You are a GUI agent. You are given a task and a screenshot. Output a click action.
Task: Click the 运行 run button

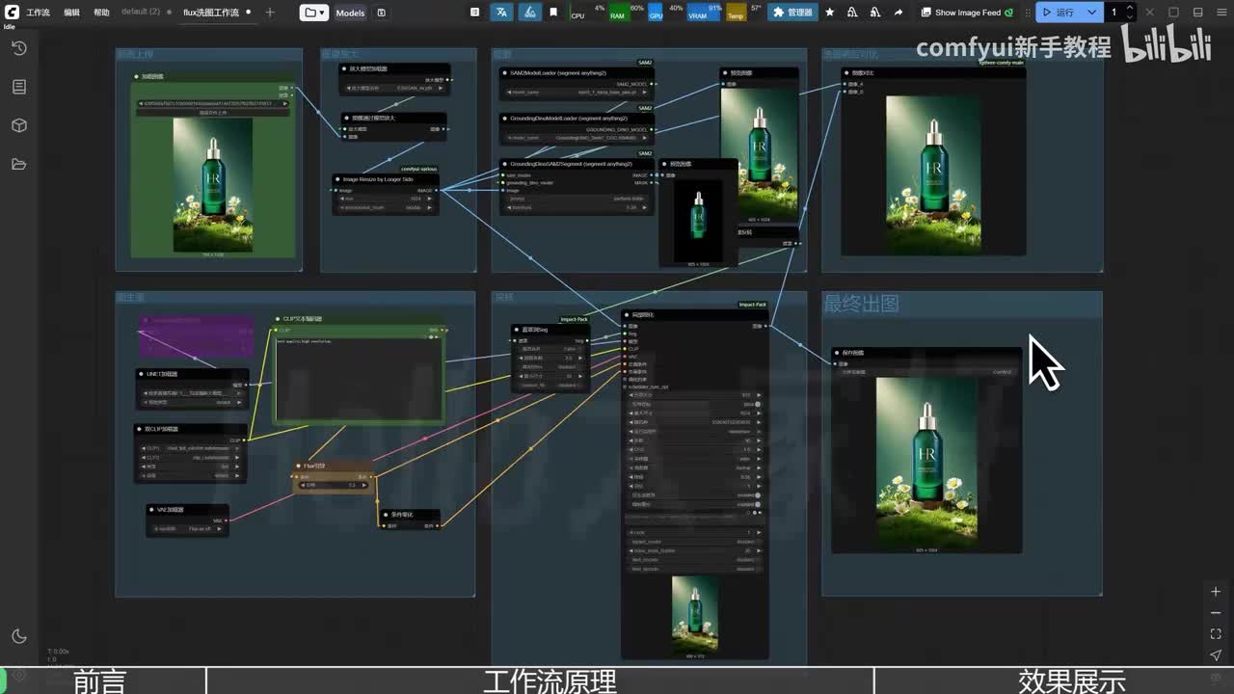click(1060, 13)
